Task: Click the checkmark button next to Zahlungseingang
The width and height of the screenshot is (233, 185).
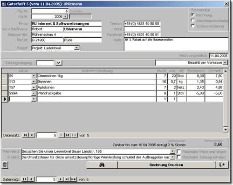Action: [59, 63]
